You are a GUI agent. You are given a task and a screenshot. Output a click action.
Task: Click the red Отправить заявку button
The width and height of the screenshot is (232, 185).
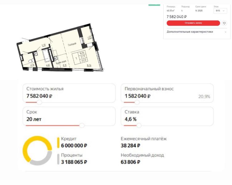coord(193,23)
